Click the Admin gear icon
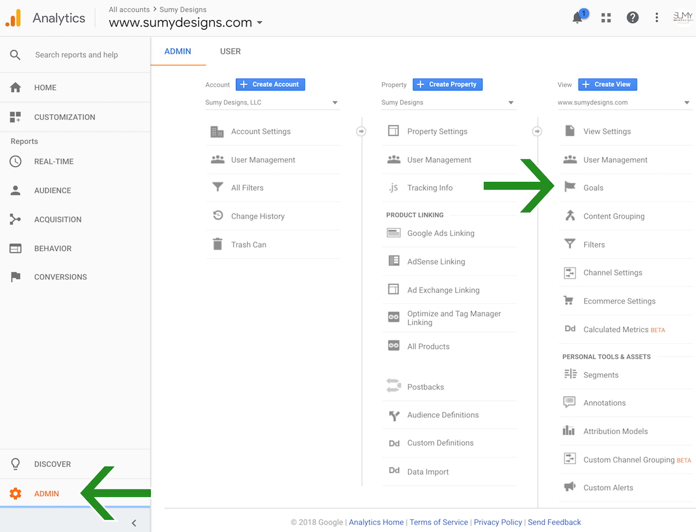 16,494
